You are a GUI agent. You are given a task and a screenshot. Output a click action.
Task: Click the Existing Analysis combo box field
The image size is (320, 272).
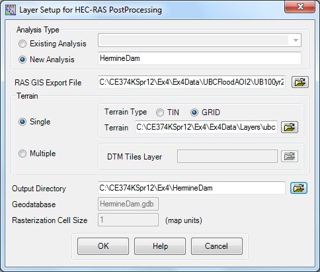click(x=200, y=40)
